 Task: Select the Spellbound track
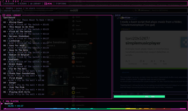(9, 18)
